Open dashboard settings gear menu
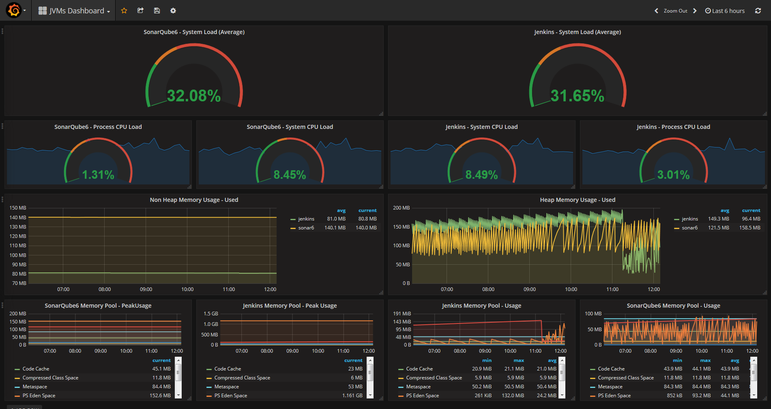 tap(173, 11)
